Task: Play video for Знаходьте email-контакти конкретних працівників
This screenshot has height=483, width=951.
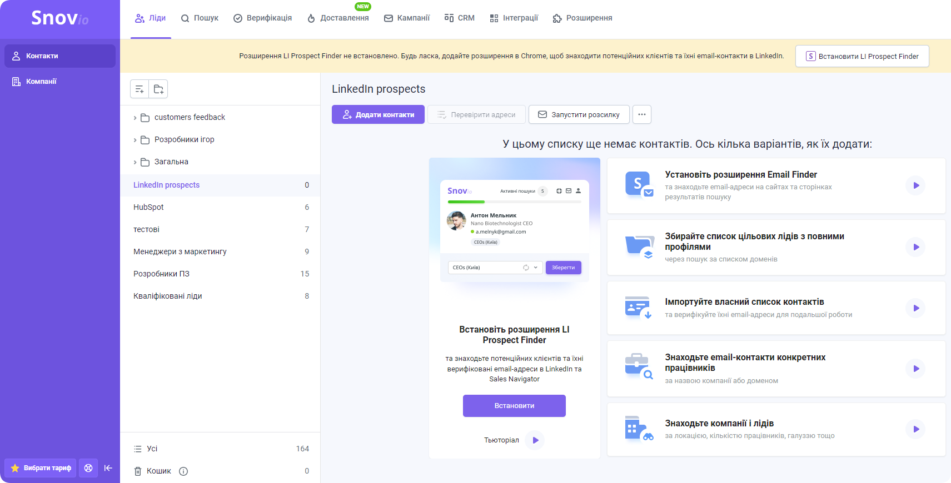Action: (x=915, y=369)
